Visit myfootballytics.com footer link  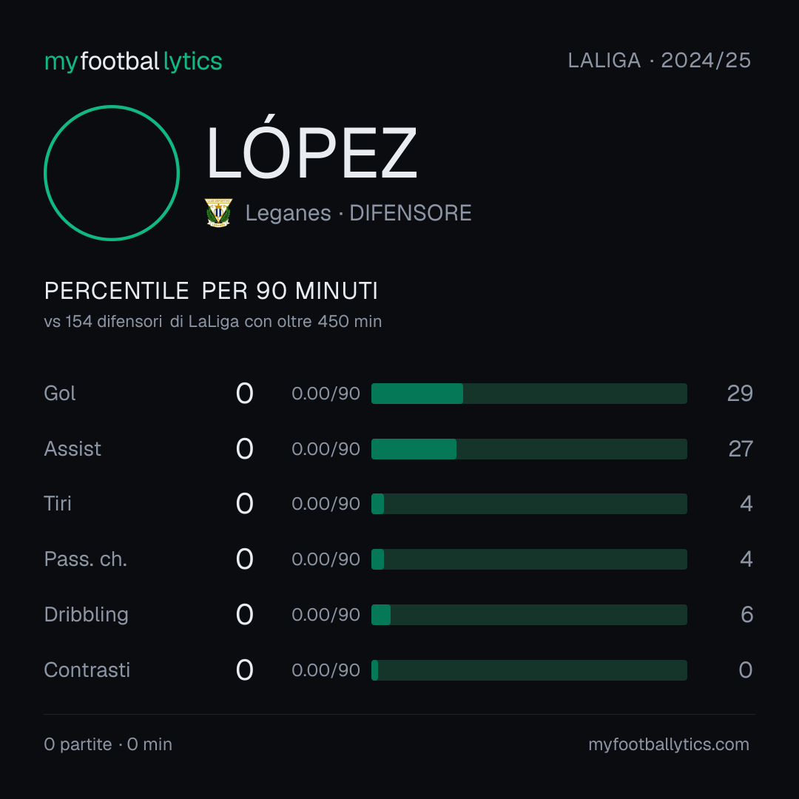pos(669,744)
